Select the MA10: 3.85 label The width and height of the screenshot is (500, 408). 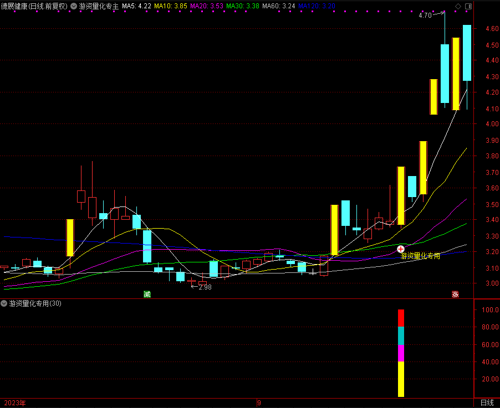click(171, 6)
